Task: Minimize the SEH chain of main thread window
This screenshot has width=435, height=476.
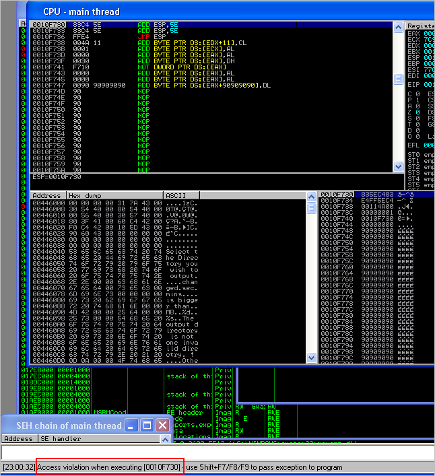Action: click(x=131, y=426)
